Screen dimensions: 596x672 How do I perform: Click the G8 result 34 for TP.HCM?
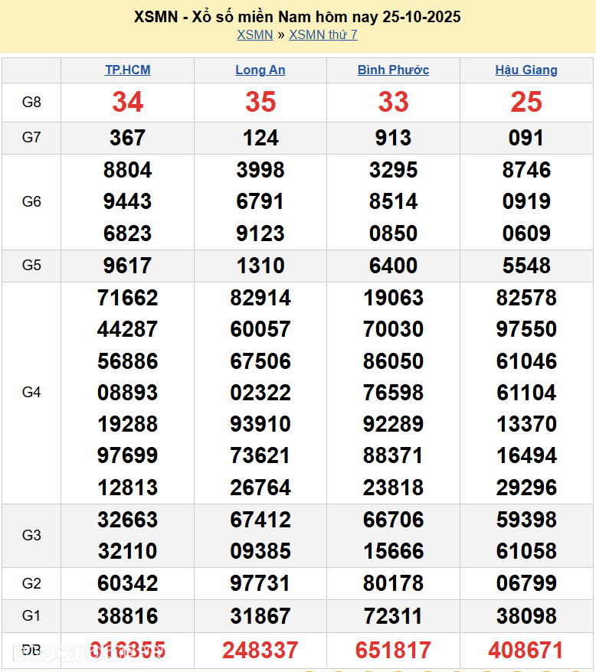click(127, 102)
